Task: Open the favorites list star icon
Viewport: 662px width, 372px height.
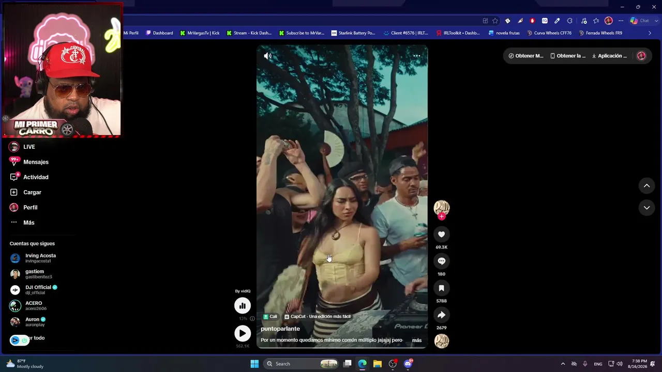Action: 596,21
